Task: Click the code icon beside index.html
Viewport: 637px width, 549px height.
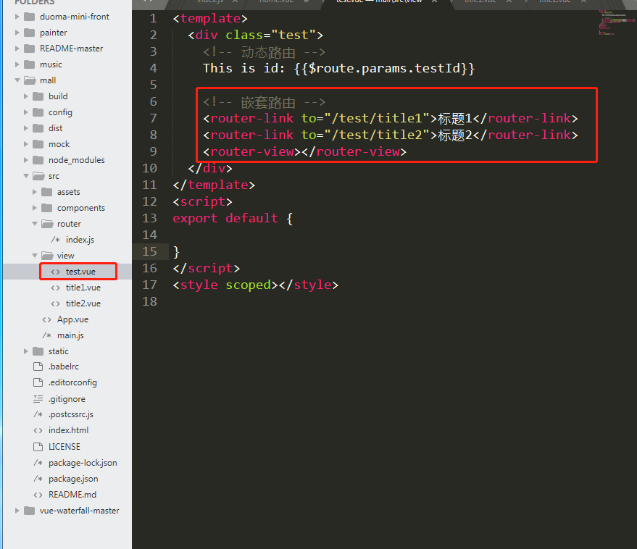Action: click(38, 430)
